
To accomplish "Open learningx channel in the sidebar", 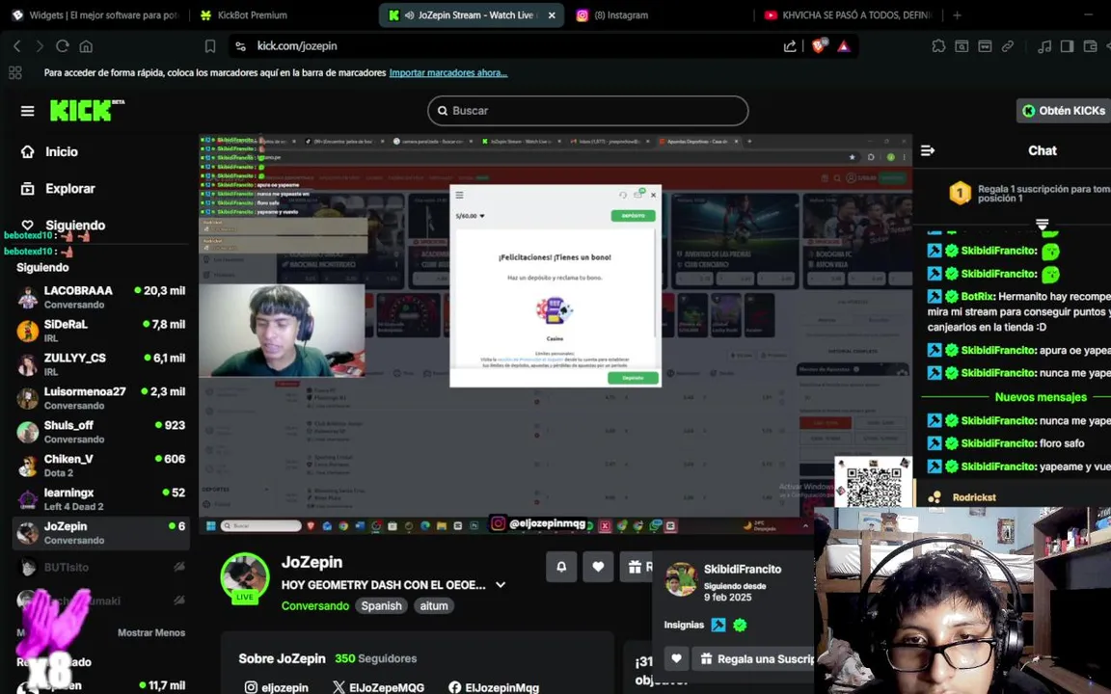I will click(x=101, y=498).
